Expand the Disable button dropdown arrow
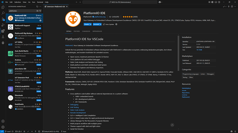Viewport: 238px width, 133px height. pyautogui.click(x=91, y=24)
